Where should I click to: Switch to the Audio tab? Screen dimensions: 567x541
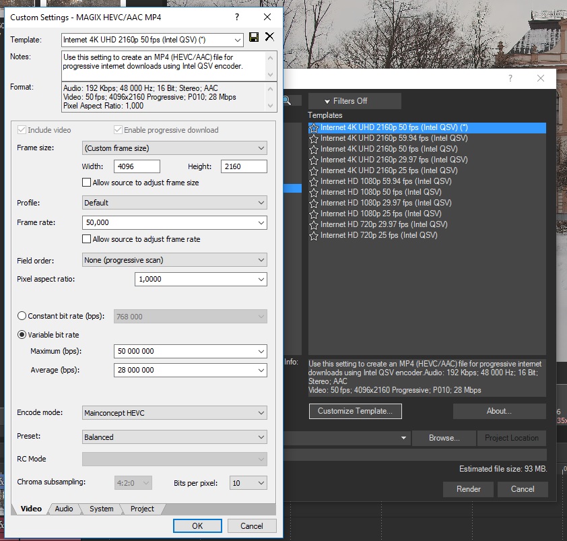coord(64,509)
